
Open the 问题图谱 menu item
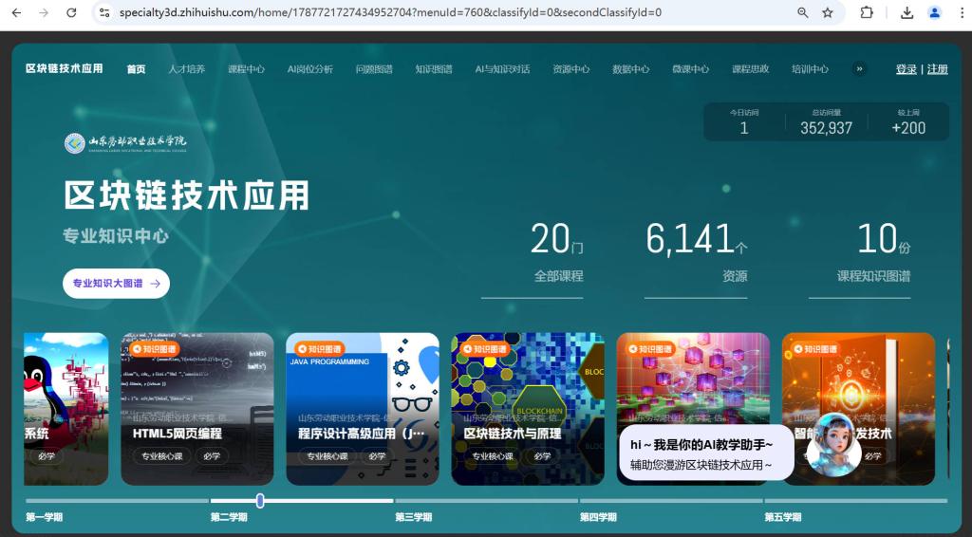click(x=374, y=68)
